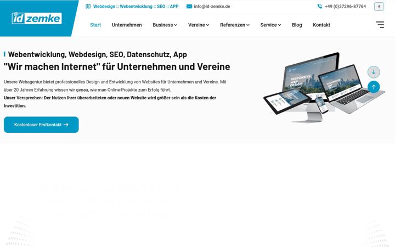This screenshot has height=247, width=395.
Task: Open the Unternehmen page
Action: 127,25
